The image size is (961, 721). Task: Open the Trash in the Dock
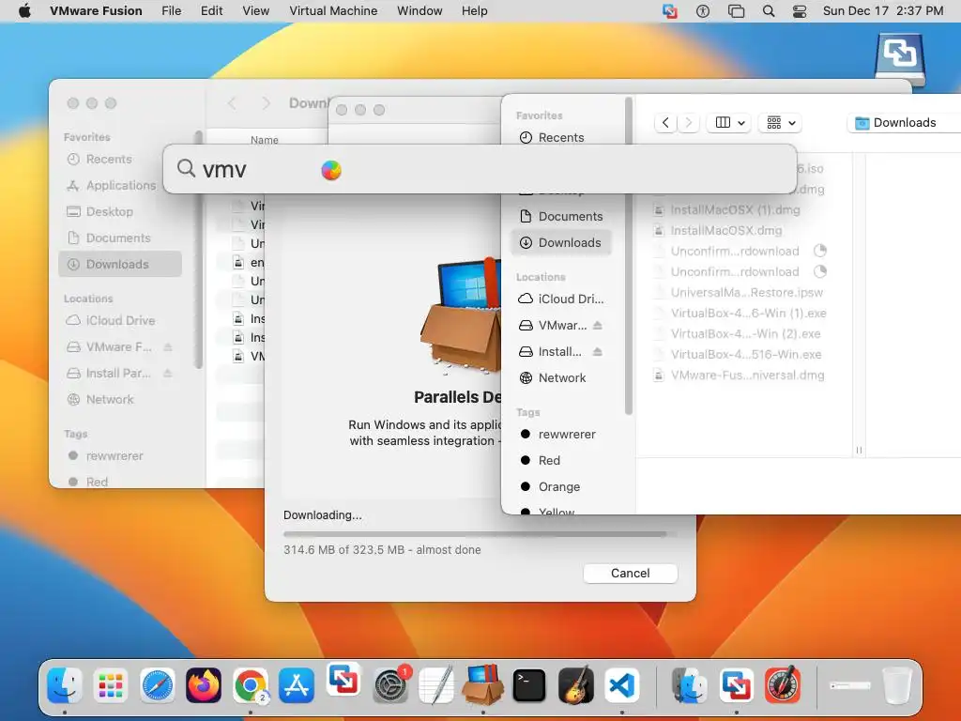pos(897,684)
